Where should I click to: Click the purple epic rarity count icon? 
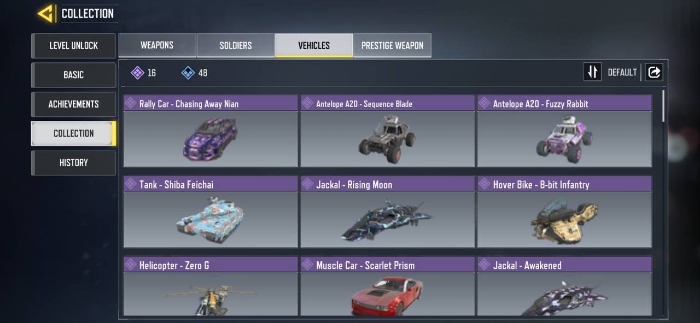pyautogui.click(x=138, y=73)
